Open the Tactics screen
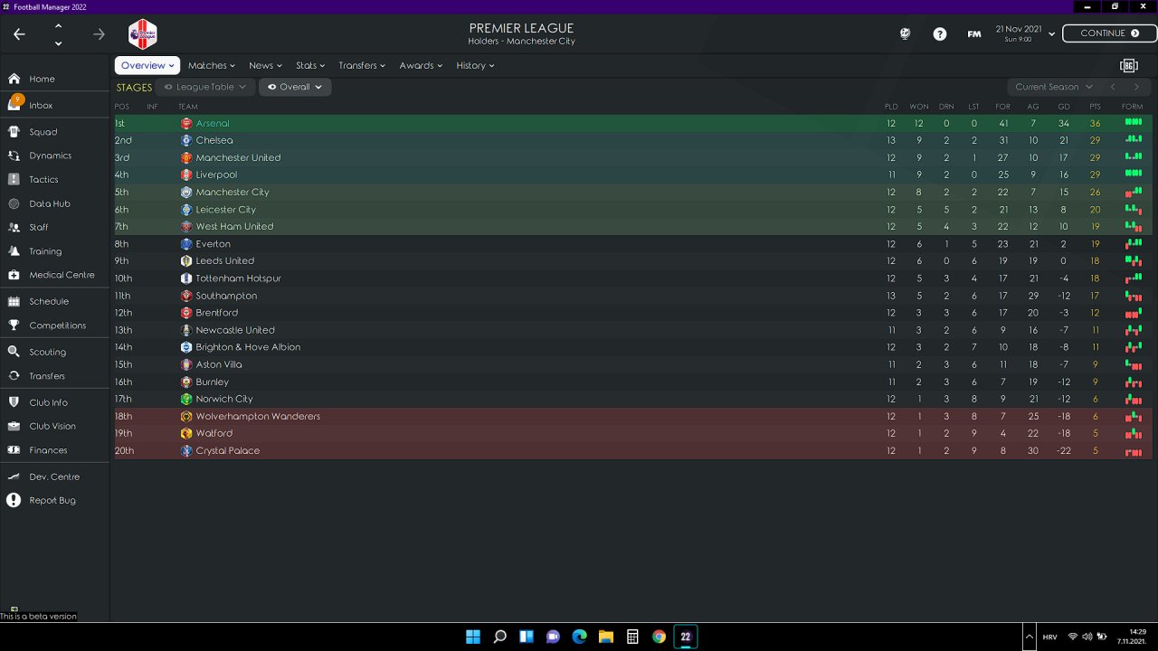This screenshot has height=651, width=1158. tap(43, 180)
